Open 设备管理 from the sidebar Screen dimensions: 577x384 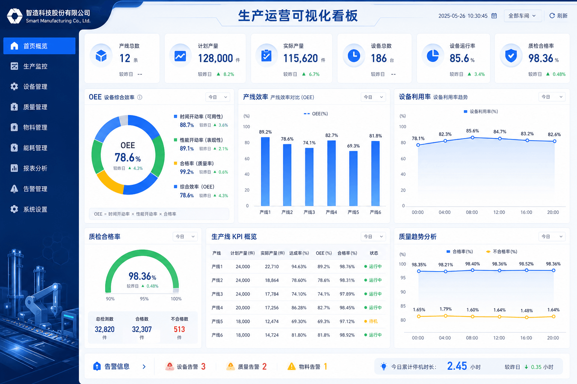39,87
